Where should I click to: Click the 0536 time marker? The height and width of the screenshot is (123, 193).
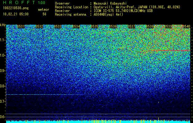point(113,26)
